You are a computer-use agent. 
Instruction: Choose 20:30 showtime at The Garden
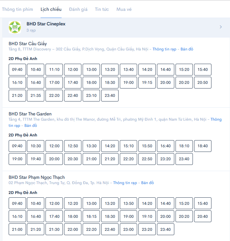tap(73, 159)
